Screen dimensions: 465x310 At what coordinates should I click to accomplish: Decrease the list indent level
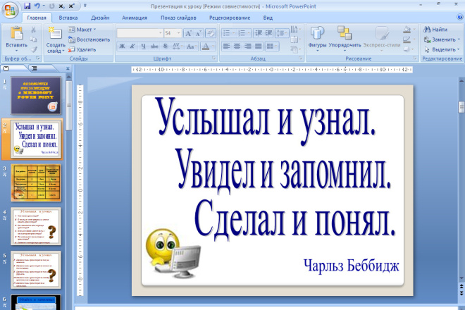(259, 33)
